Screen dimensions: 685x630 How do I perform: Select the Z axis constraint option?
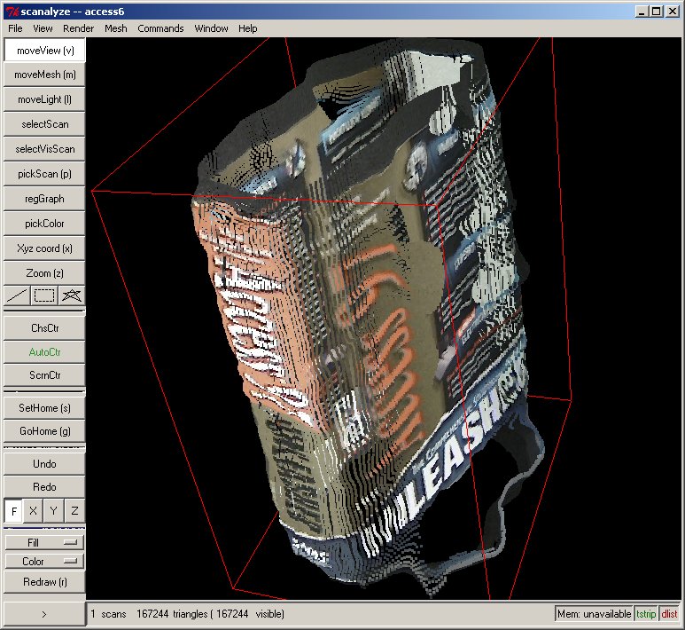(x=74, y=511)
